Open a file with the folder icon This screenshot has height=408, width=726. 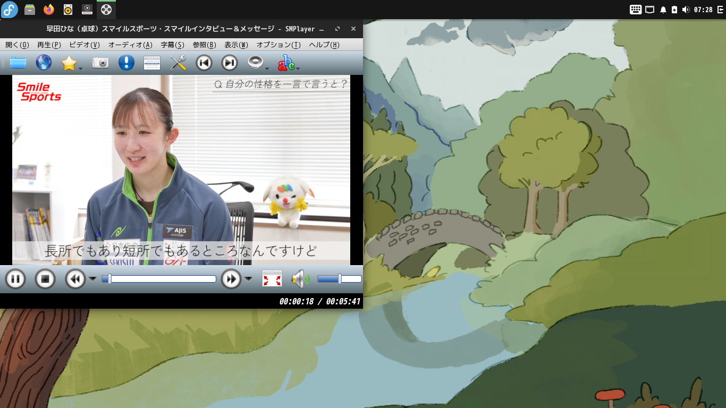(18, 63)
